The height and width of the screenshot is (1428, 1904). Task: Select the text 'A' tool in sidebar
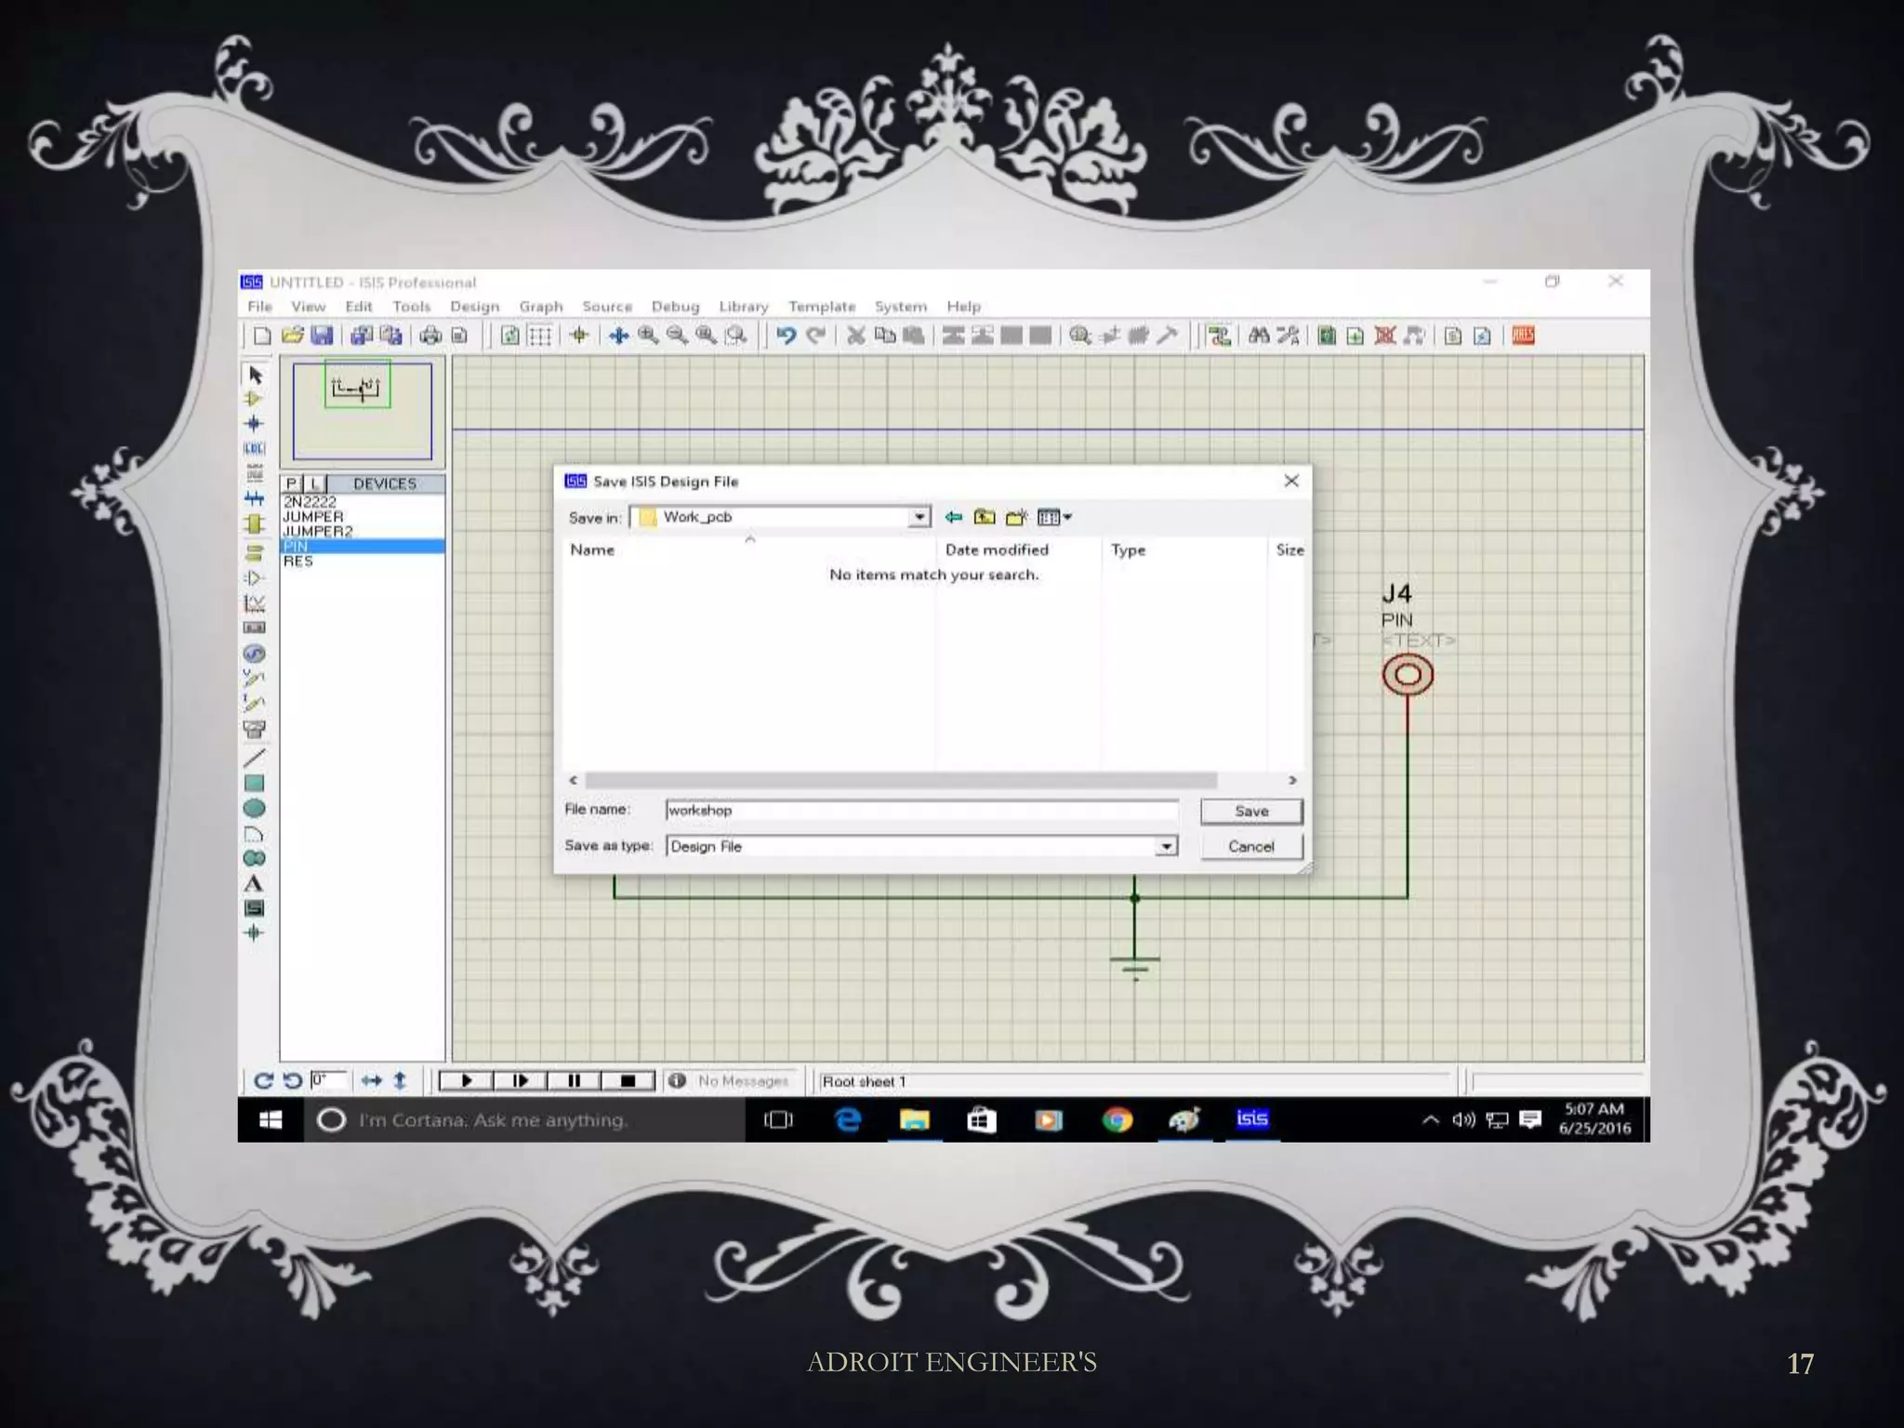click(254, 883)
